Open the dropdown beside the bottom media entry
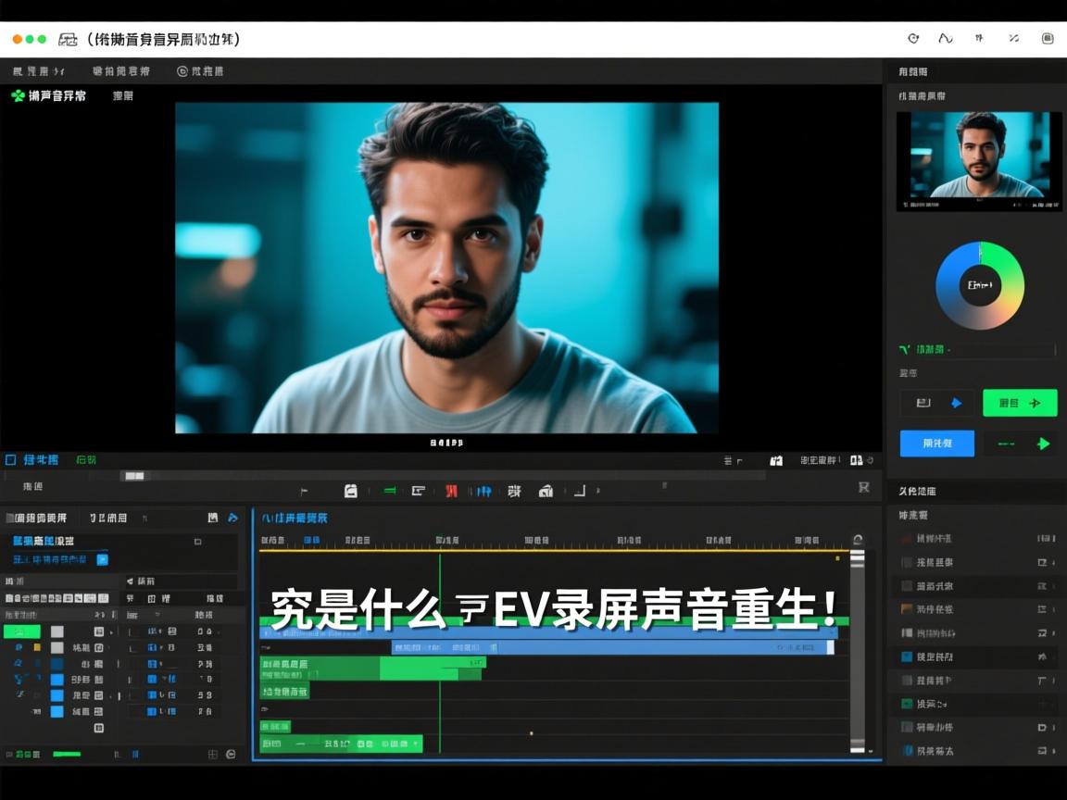The width and height of the screenshot is (1067, 800). pos(1053,750)
